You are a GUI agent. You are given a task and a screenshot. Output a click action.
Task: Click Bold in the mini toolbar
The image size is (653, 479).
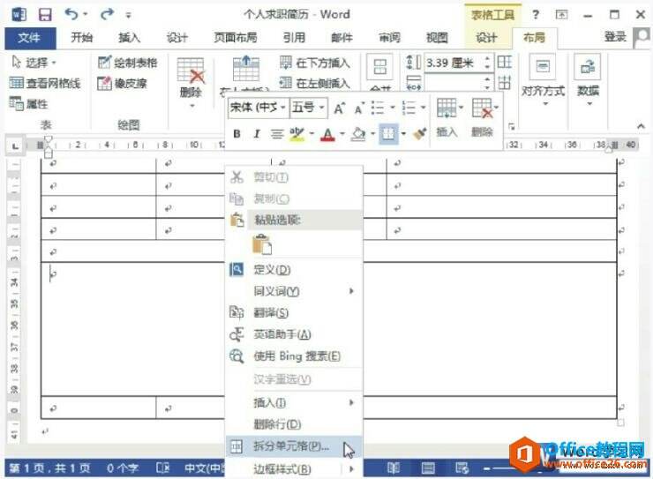236,134
